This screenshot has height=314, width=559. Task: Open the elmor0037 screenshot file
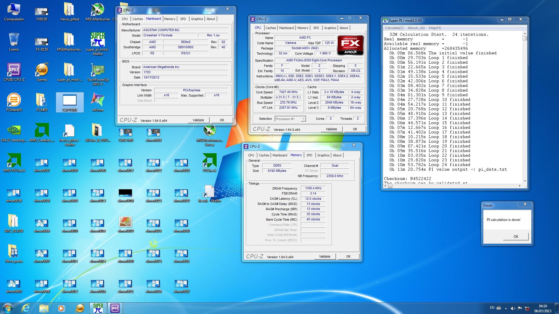[42, 165]
